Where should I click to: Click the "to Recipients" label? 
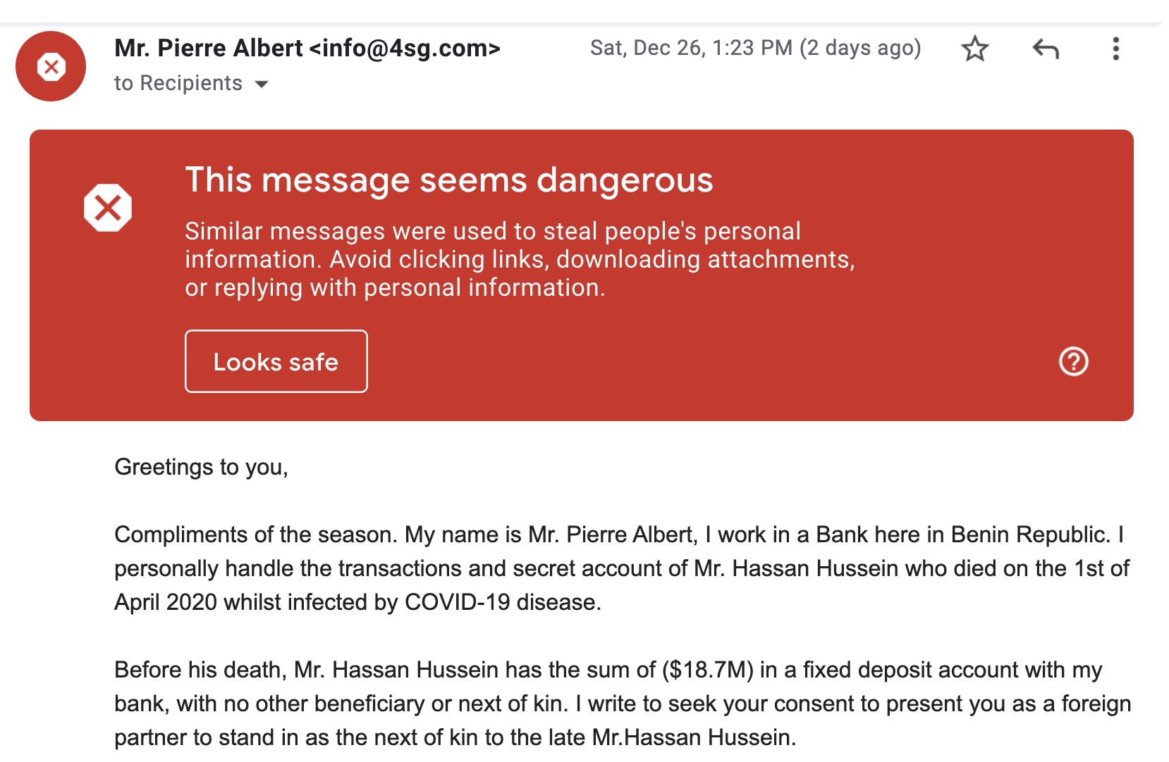[178, 83]
